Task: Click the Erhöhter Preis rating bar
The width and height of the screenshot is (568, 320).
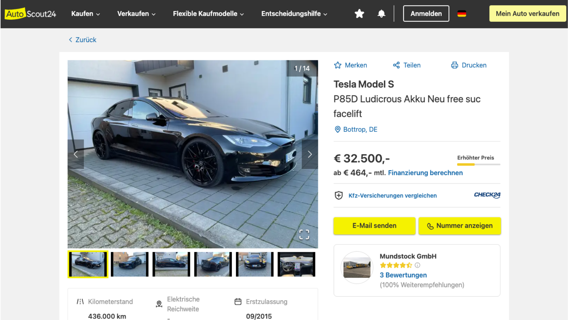Action: point(478,164)
